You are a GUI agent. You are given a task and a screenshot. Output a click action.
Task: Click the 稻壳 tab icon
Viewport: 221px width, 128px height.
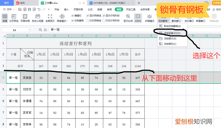[x=18, y=3]
